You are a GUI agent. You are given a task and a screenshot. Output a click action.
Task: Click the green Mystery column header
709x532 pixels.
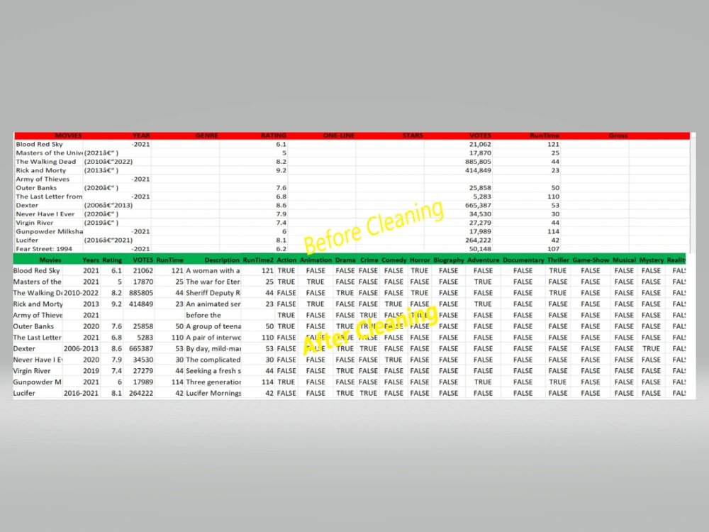coord(651,260)
